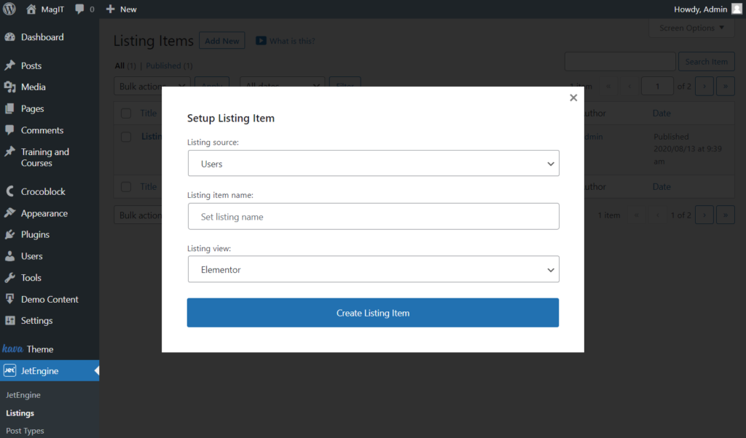Image resolution: width=746 pixels, height=438 pixels.
Task: Sort by Date column in table footer
Action: click(661, 187)
